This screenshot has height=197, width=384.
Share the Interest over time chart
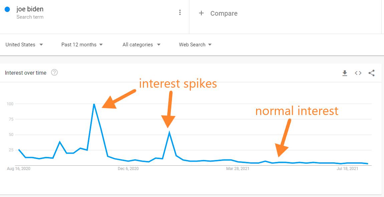click(371, 73)
